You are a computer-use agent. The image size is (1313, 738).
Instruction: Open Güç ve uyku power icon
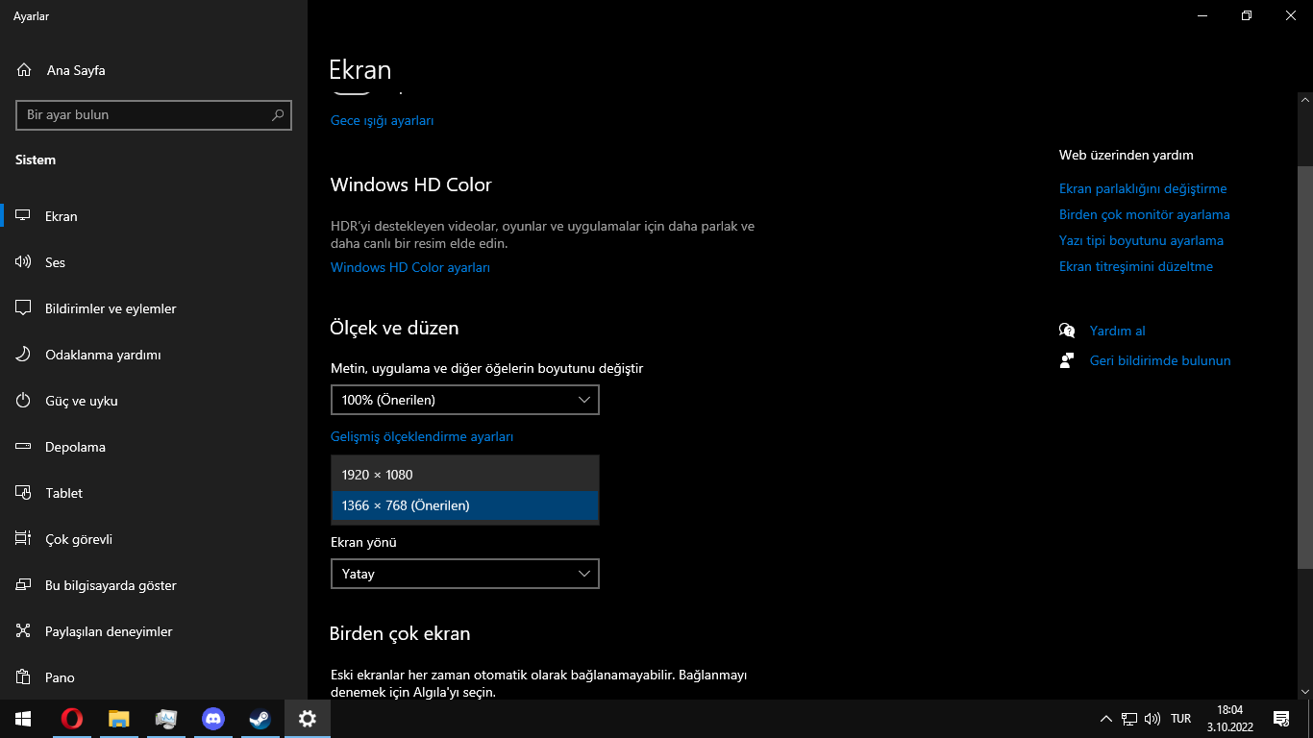(x=24, y=401)
